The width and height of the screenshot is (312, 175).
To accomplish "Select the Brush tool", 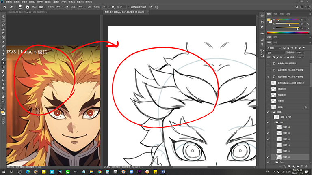I will pyautogui.click(x=3, y=50).
